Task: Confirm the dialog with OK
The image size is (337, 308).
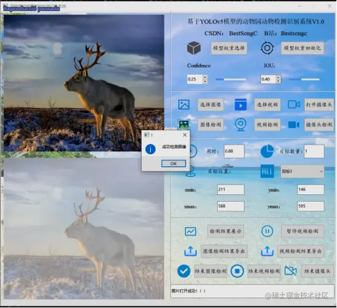Action: (x=173, y=163)
